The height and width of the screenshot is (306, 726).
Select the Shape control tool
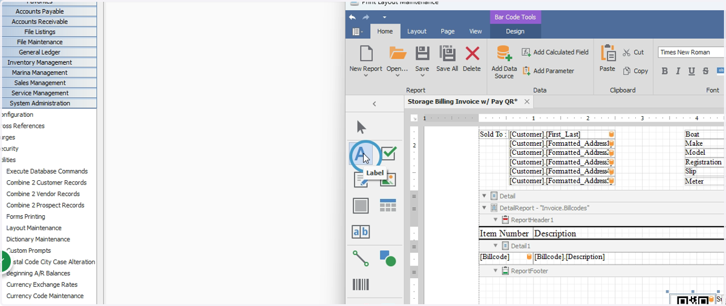pos(388,259)
